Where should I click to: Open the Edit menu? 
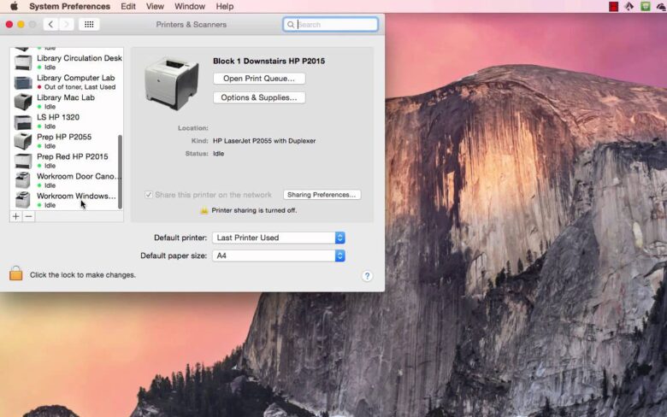tap(128, 6)
